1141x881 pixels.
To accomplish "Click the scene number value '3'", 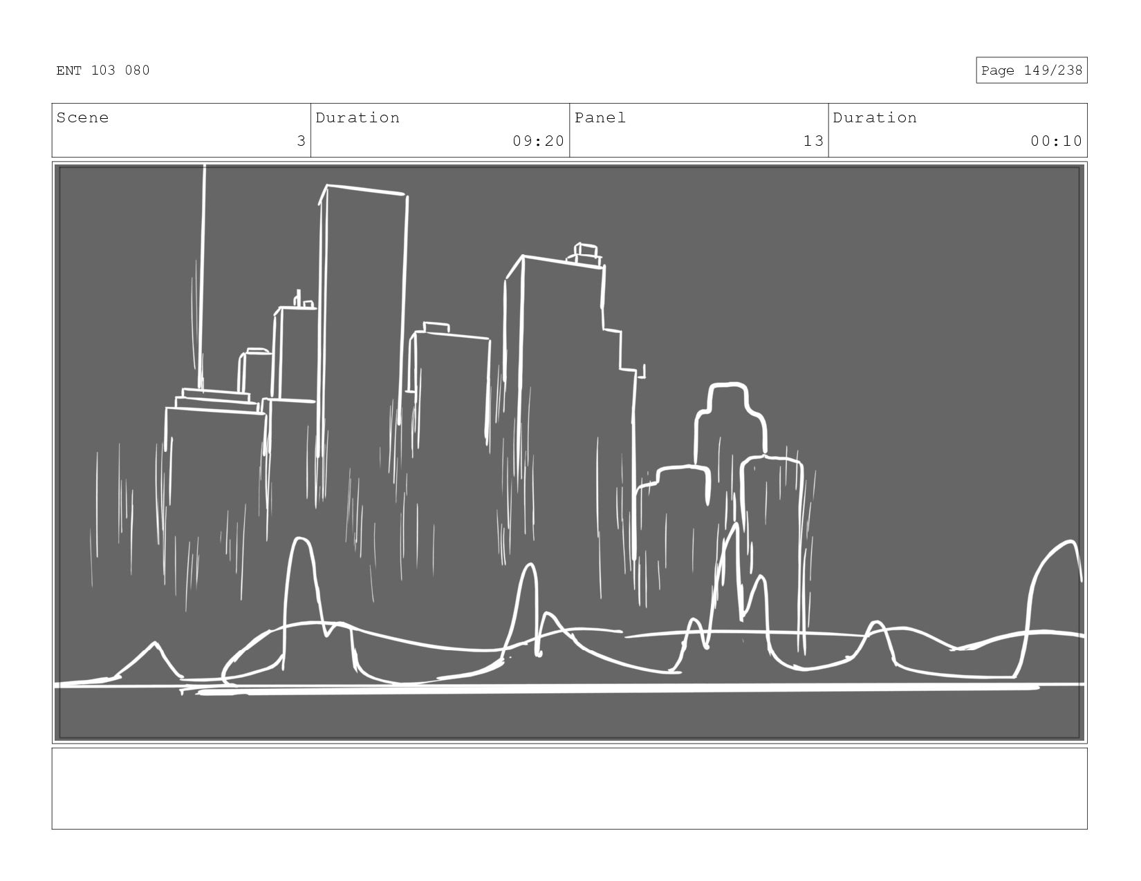I will click(x=301, y=141).
